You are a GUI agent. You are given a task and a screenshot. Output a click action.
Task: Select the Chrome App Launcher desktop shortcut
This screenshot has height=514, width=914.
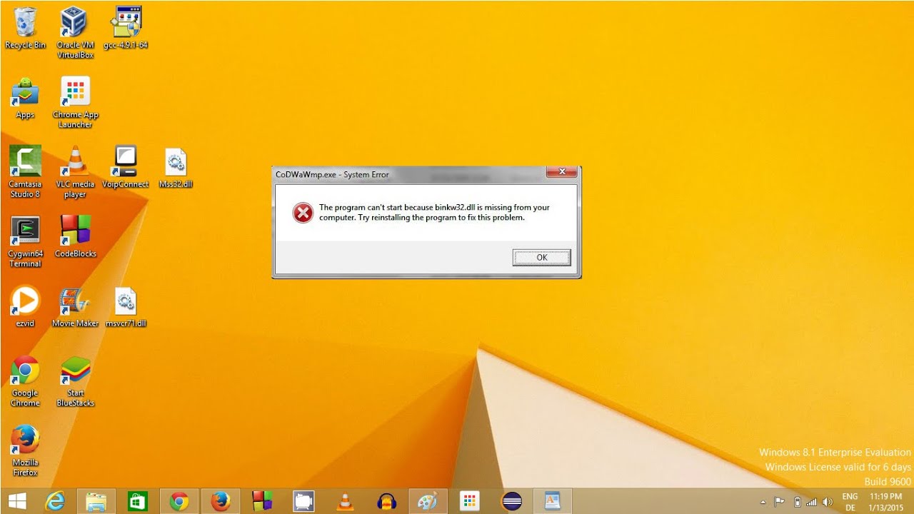tap(75, 103)
